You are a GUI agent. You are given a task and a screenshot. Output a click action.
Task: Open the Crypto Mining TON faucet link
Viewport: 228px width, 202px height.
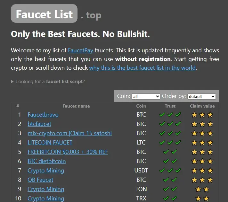click(46, 189)
